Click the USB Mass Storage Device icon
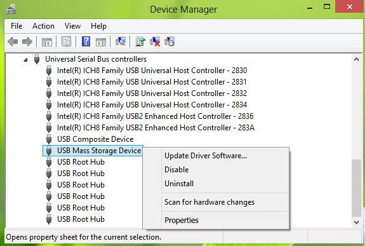The width and height of the screenshot is (365, 246). point(49,151)
